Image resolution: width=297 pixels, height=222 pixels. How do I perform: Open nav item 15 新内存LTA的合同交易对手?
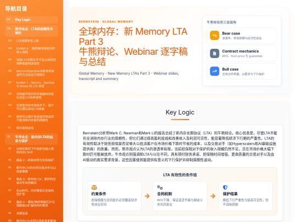click(31, 169)
